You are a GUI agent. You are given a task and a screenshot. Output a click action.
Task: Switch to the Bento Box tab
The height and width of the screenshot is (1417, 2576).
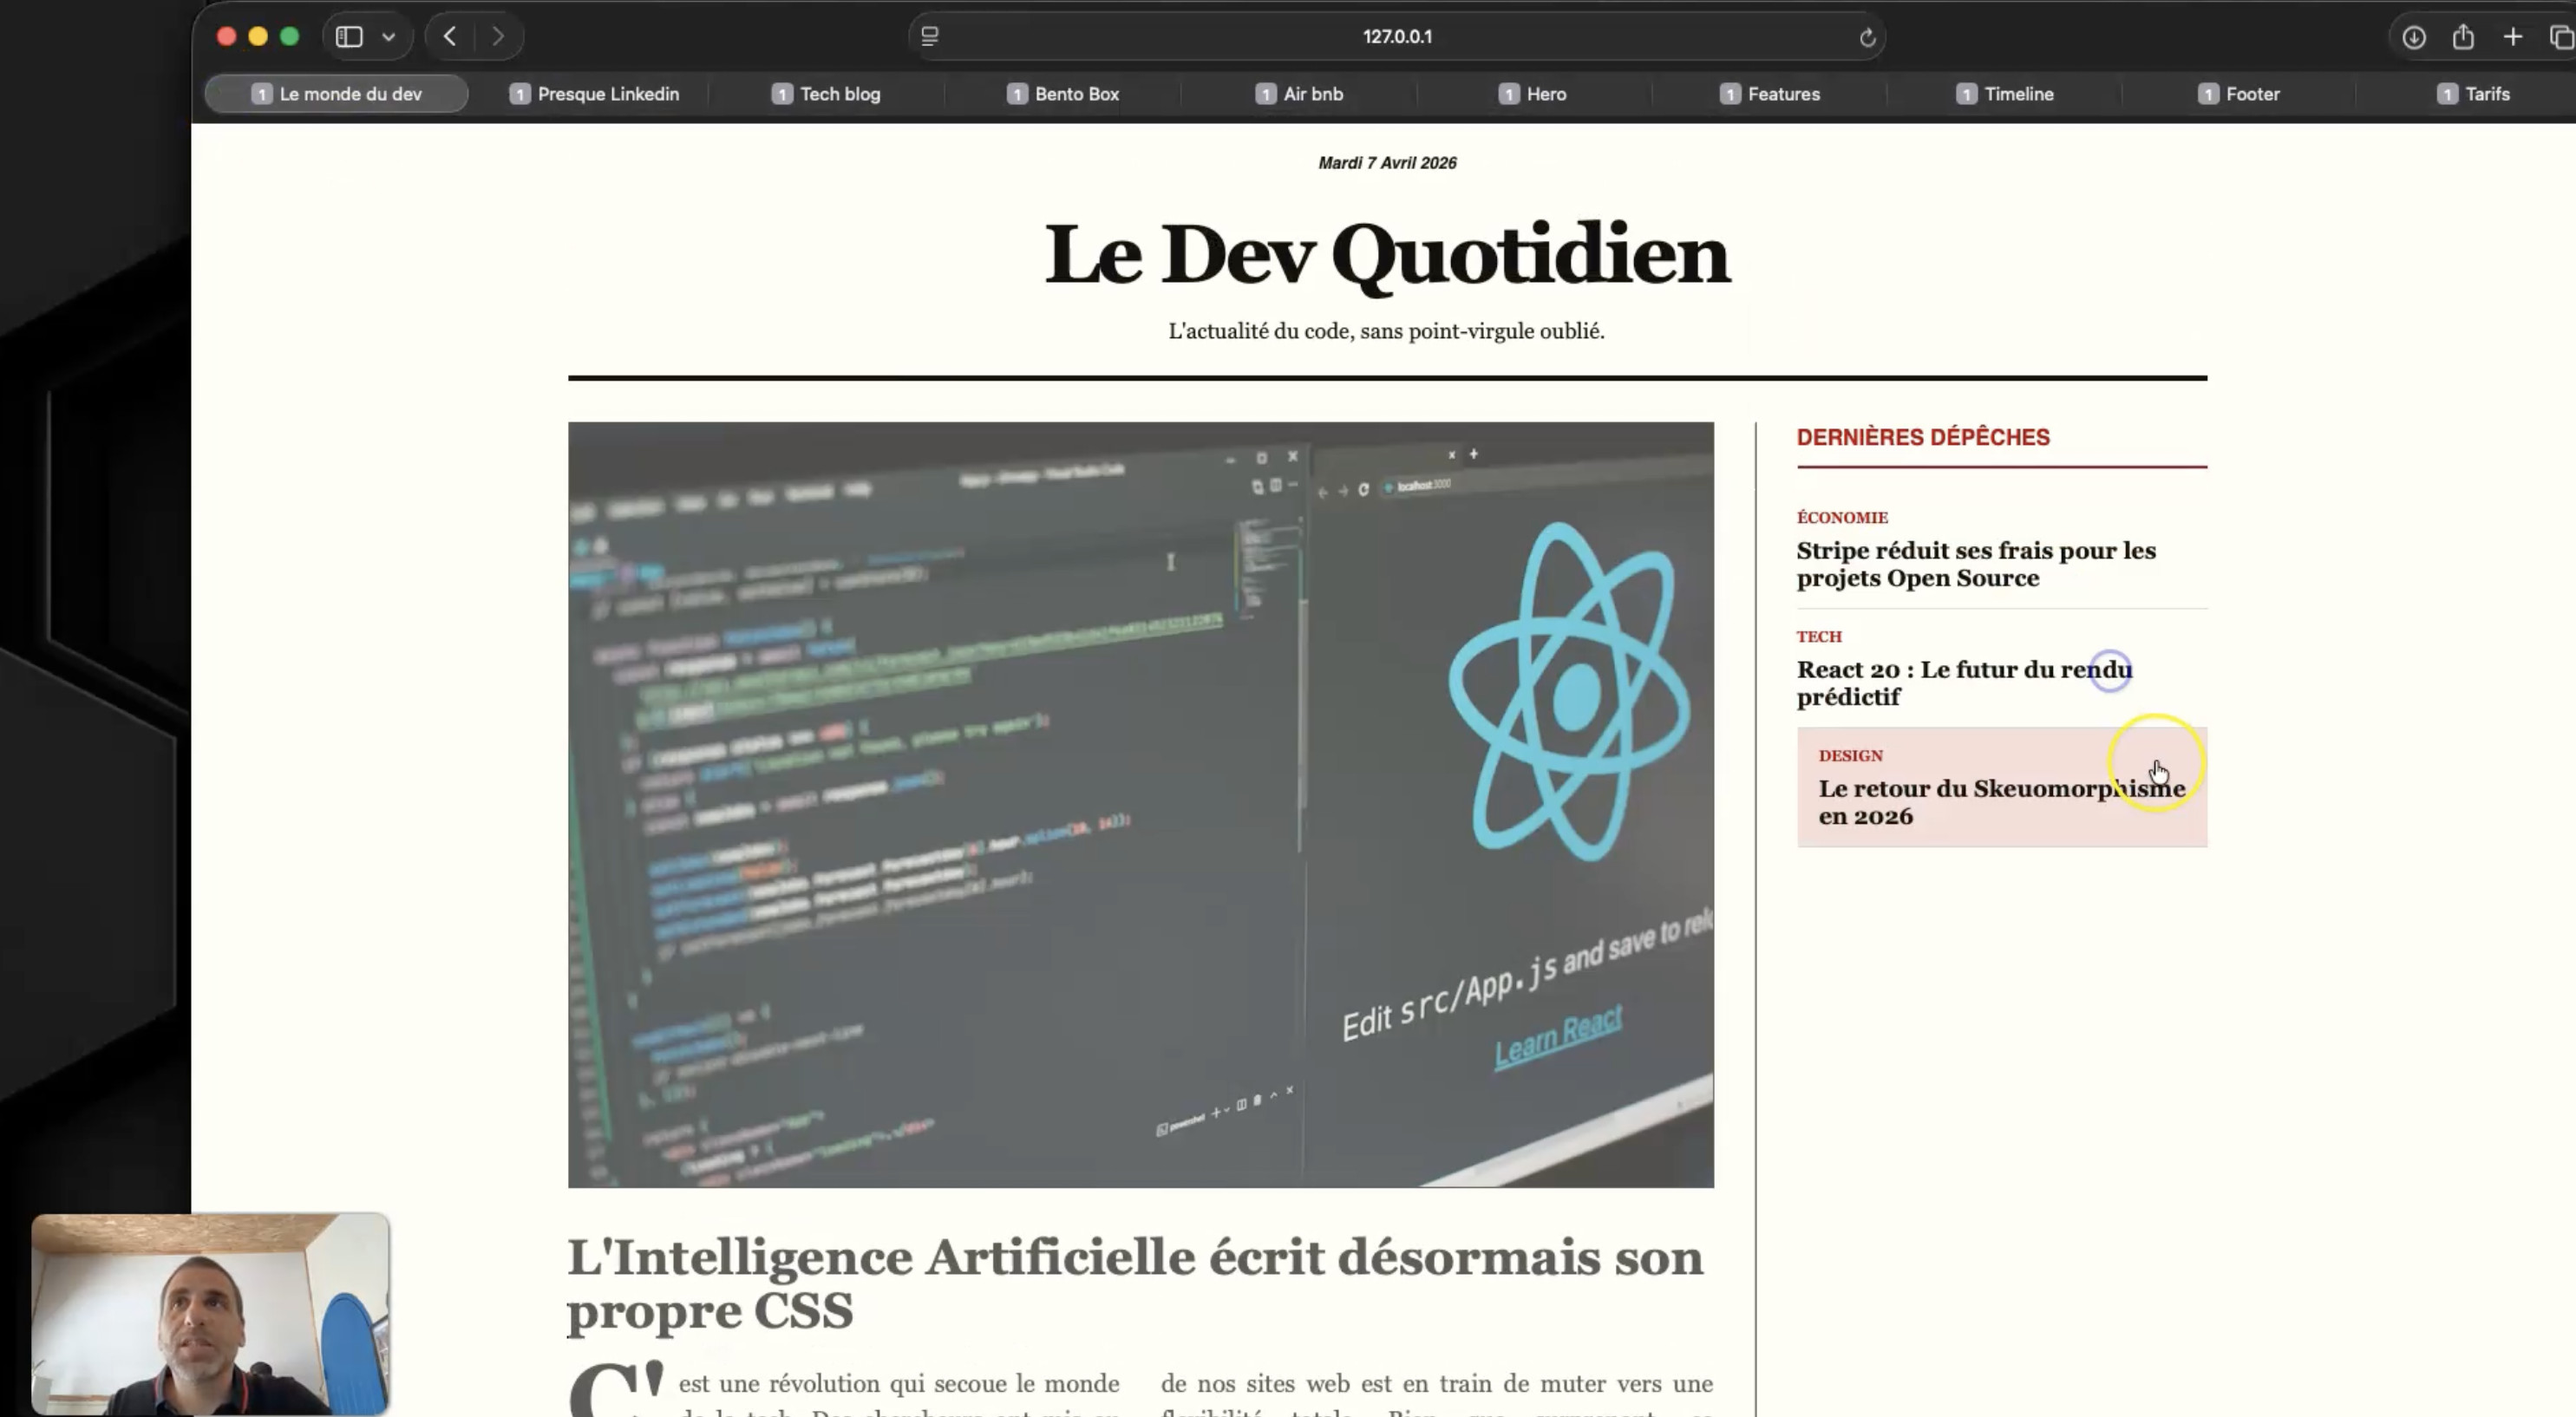point(1063,94)
